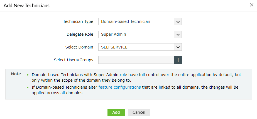Viewport: 257px width, 119px height.
Task: Open the feature configurations link
Action: 120,87
